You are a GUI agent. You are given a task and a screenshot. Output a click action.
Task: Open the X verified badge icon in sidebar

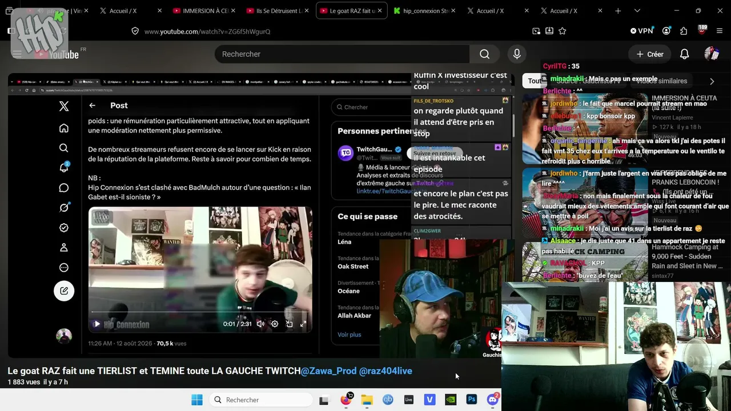(x=64, y=228)
